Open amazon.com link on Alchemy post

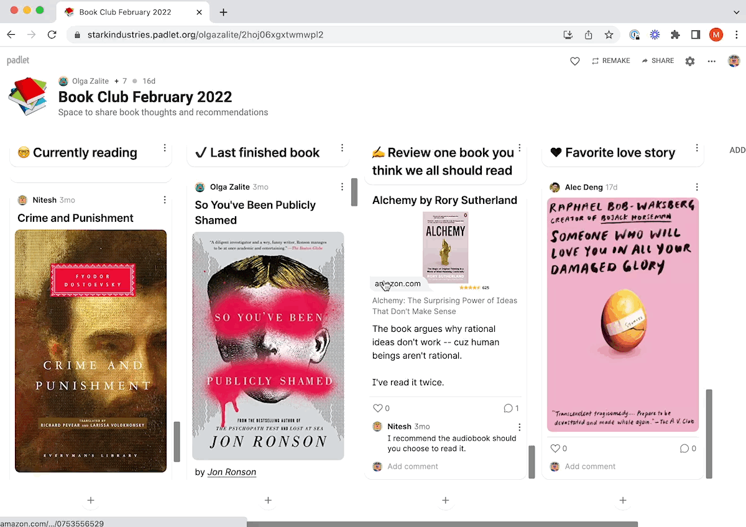(x=398, y=283)
